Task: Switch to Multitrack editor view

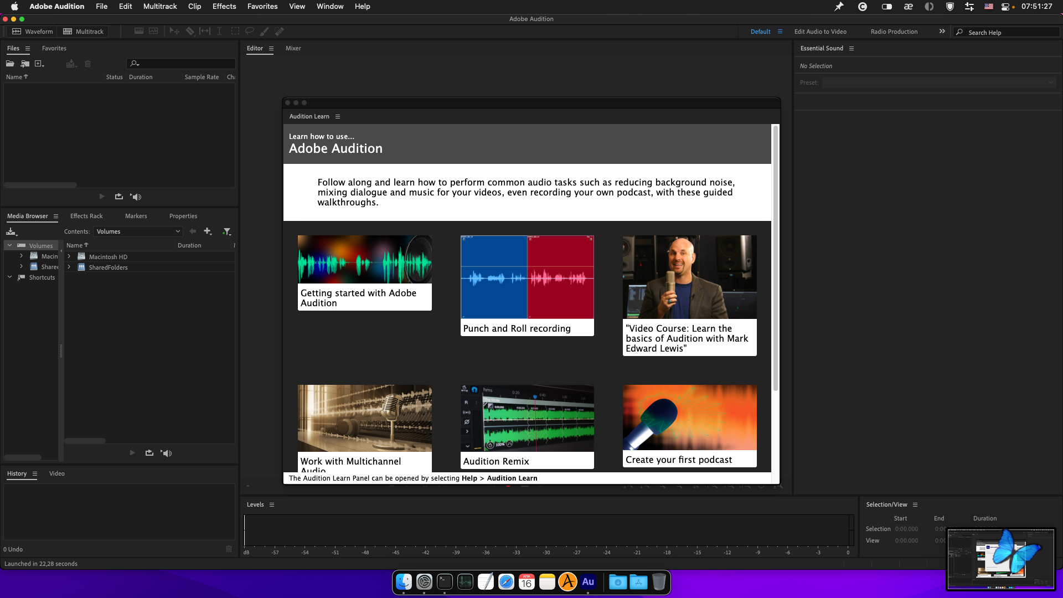Action: click(84, 32)
